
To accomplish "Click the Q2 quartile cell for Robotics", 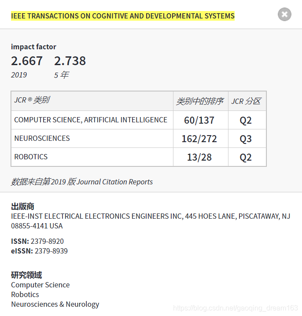I will [247, 157].
